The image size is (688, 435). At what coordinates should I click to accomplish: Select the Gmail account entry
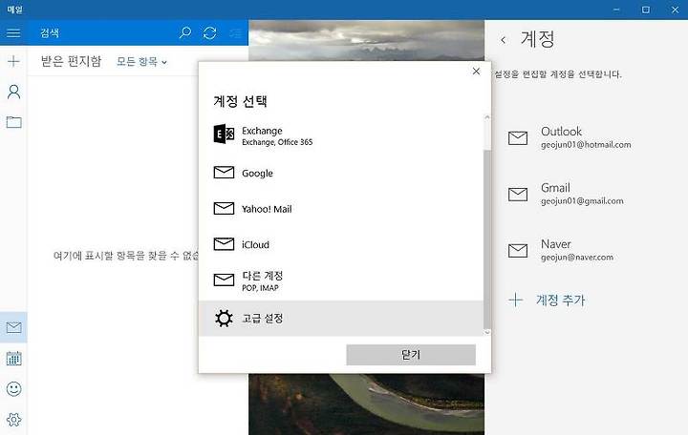click(x=586, y=194)
